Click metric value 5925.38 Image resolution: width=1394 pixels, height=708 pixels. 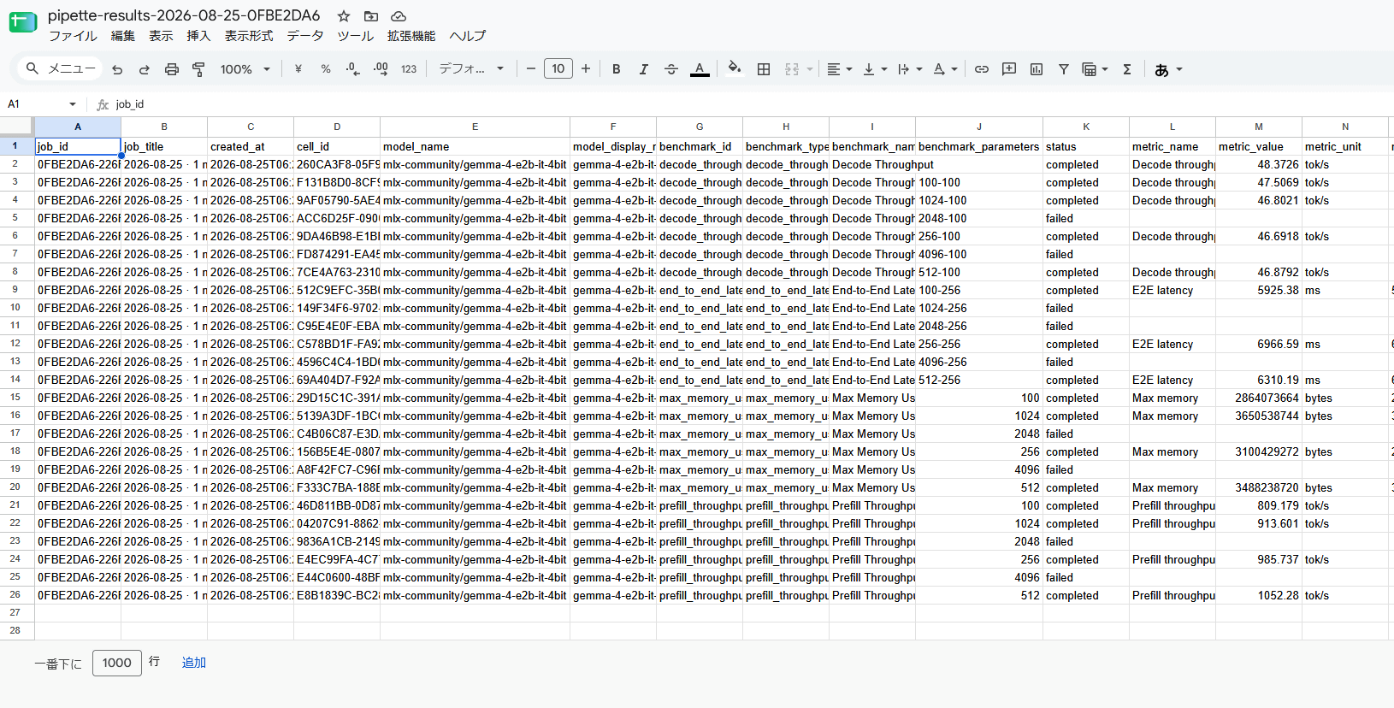pyautogui.click(x=1258, y=290)
